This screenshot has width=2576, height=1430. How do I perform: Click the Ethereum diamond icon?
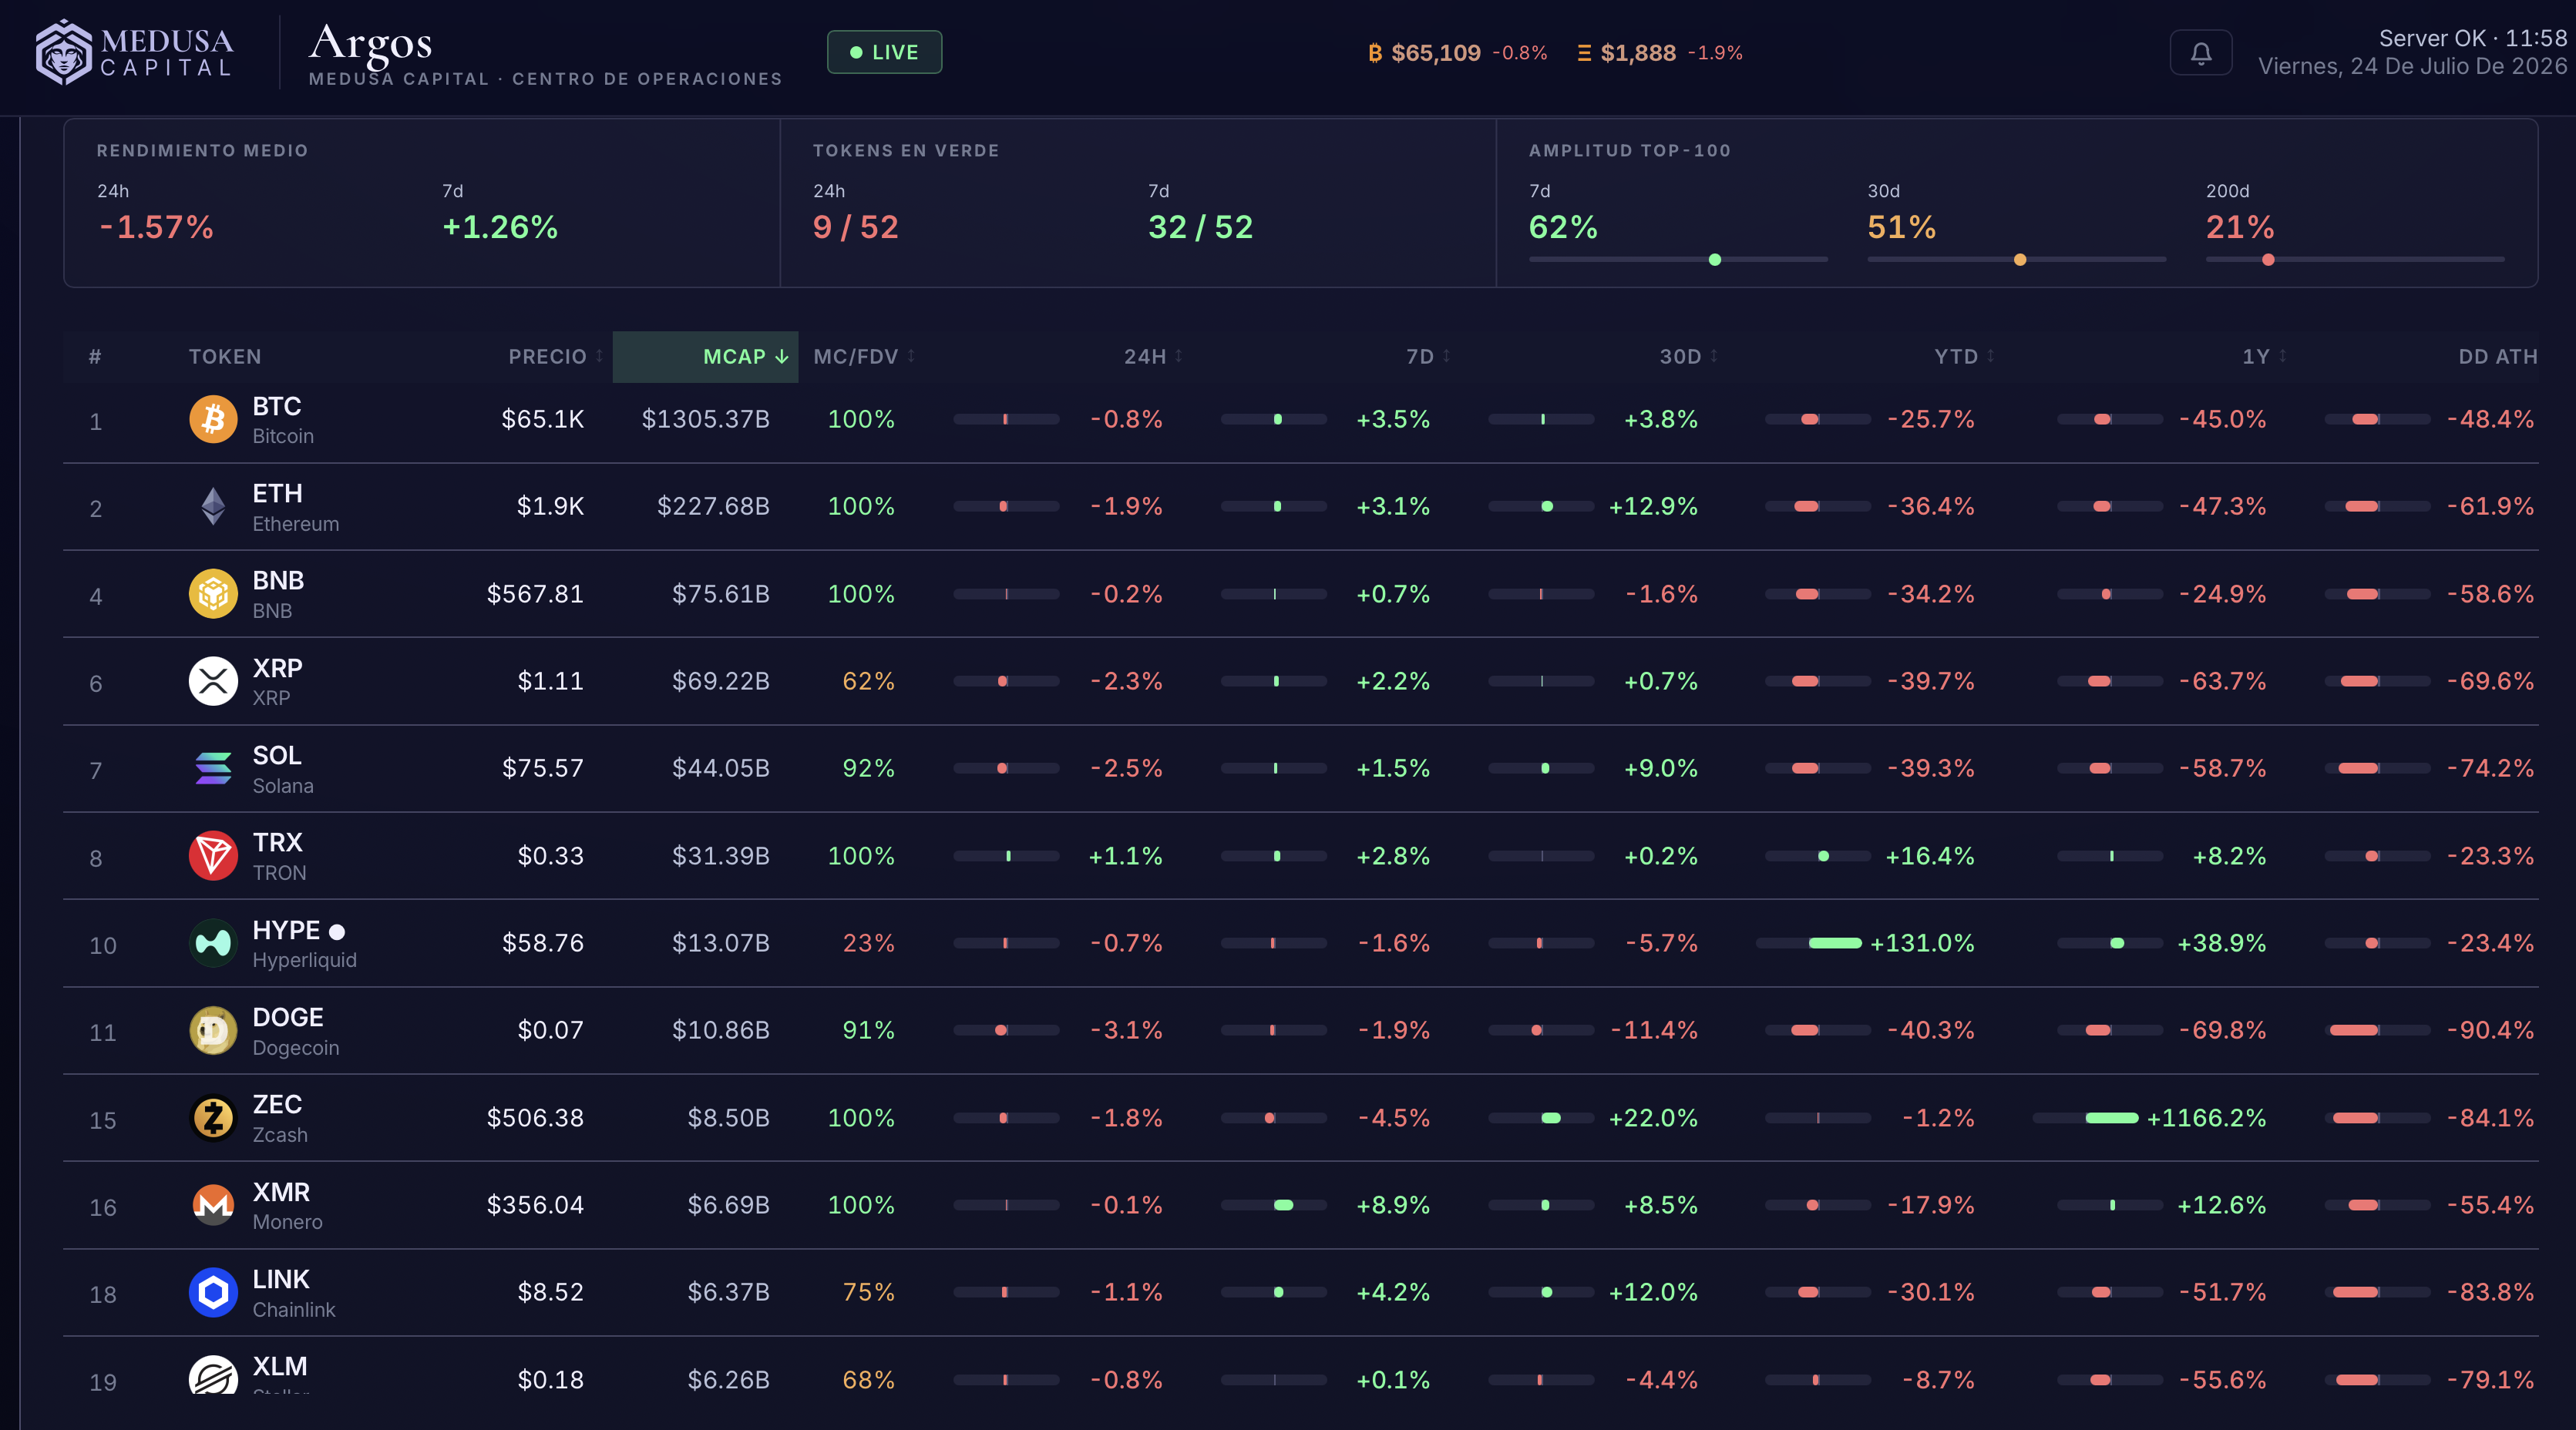[x=213, y=507]
